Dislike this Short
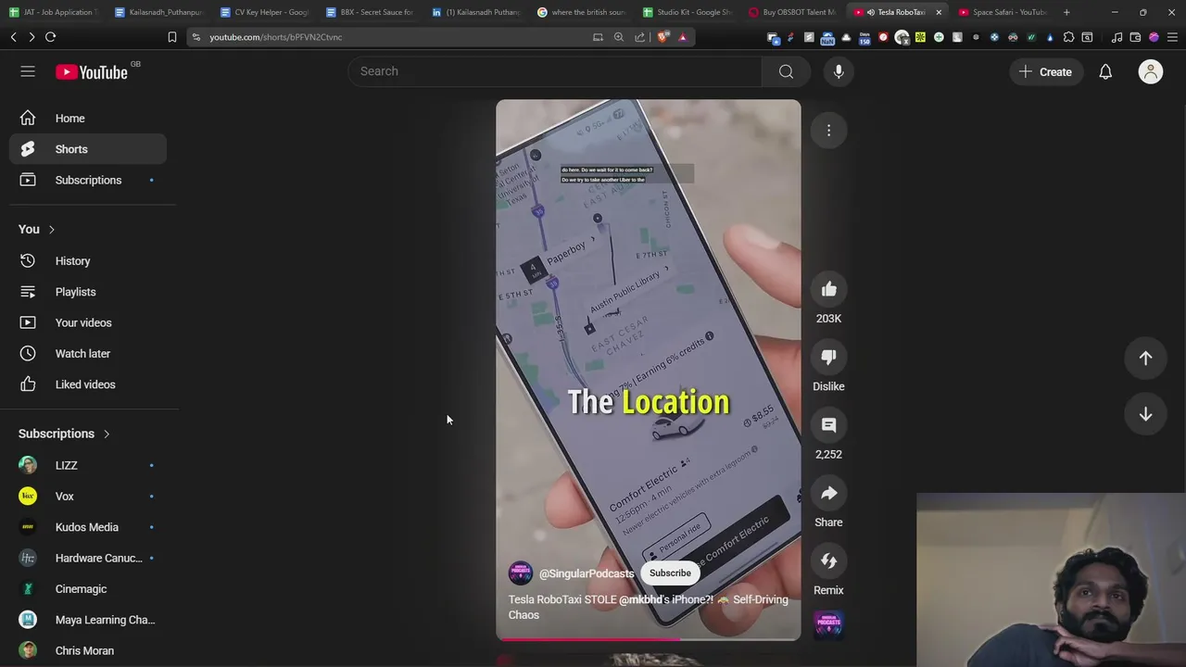The width and height of the screenshot is (1186, 667). pos(828,358)
